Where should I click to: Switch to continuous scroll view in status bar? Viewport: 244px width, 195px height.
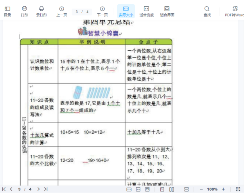[187, 189]
